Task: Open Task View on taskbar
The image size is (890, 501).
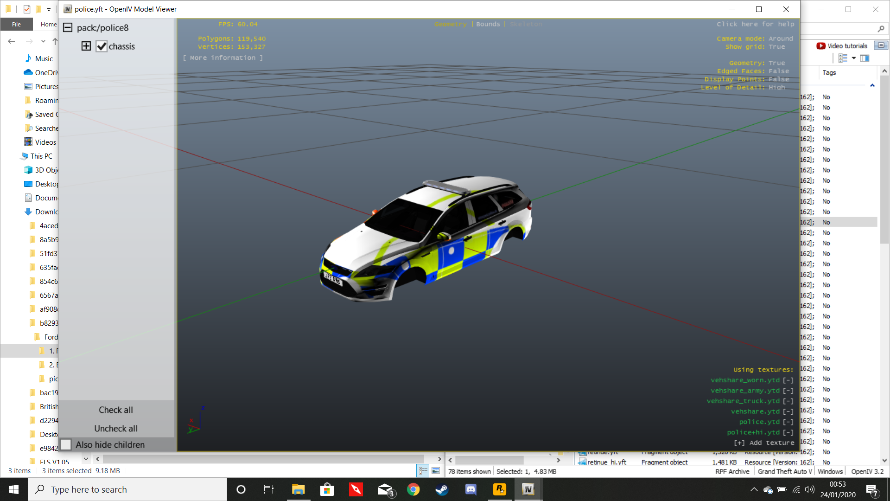Action: [269, 489]
